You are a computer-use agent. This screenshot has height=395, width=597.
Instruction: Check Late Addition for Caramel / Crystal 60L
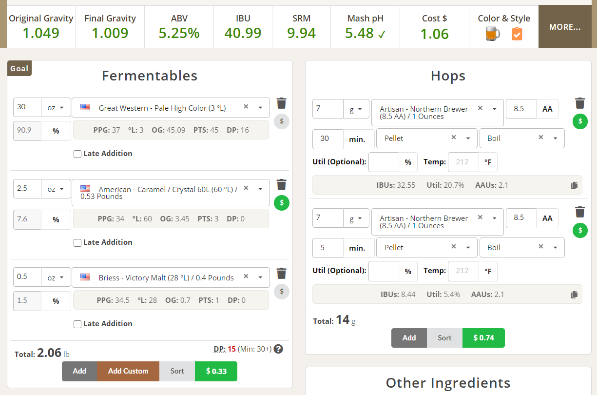pyautogui.click(x=77, y=243)
